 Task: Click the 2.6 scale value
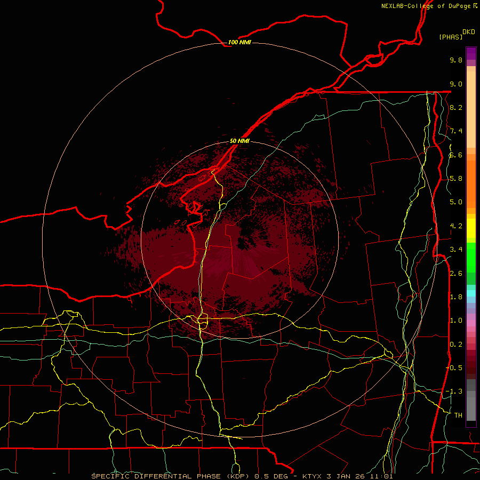pos(456,274)
